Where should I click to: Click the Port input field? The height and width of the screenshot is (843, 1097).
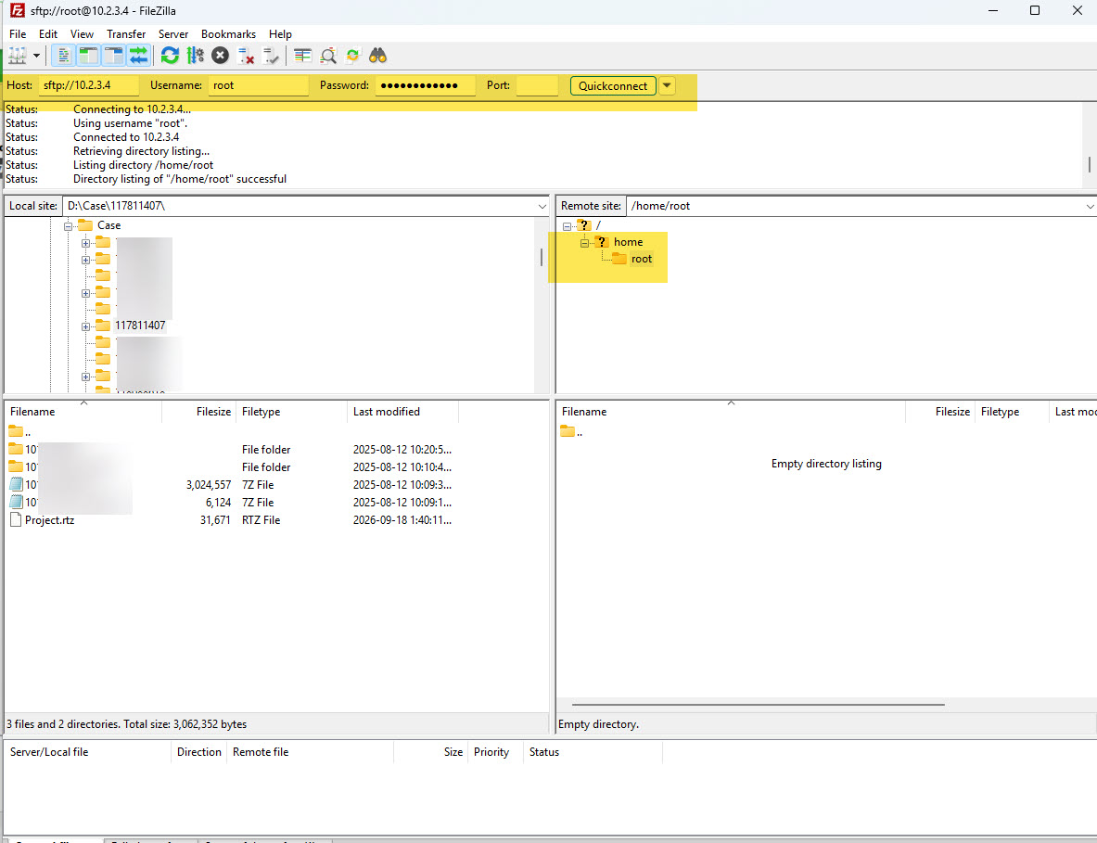[x=537, y=85]
